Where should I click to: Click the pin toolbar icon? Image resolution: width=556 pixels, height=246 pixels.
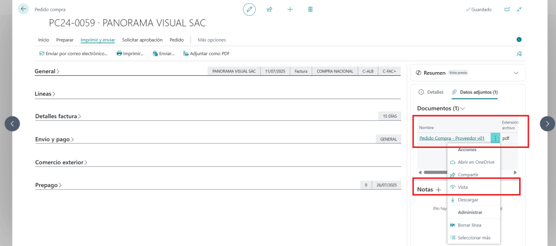click(519, 54)
